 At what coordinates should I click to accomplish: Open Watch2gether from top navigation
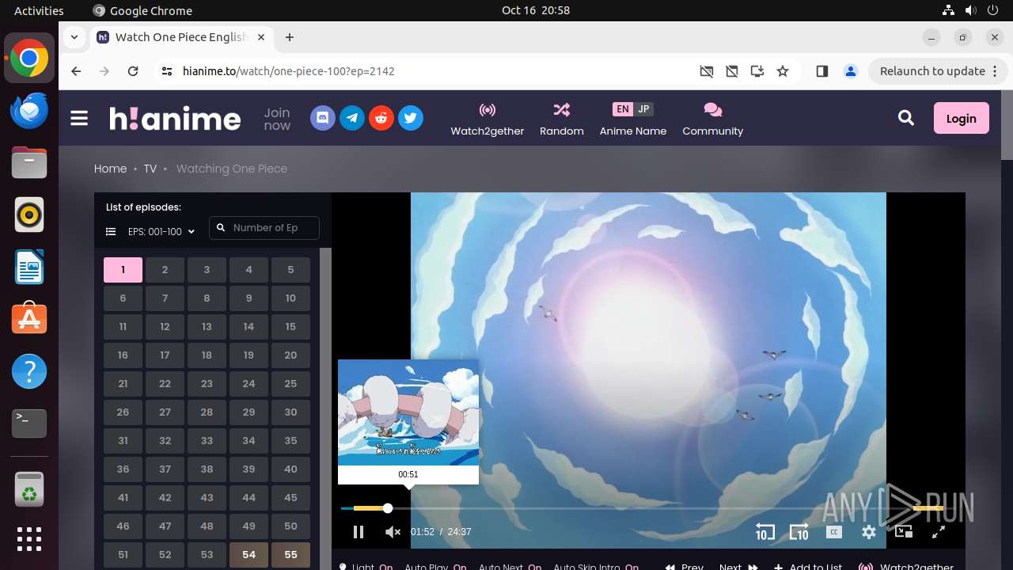[x=488, y=119]
